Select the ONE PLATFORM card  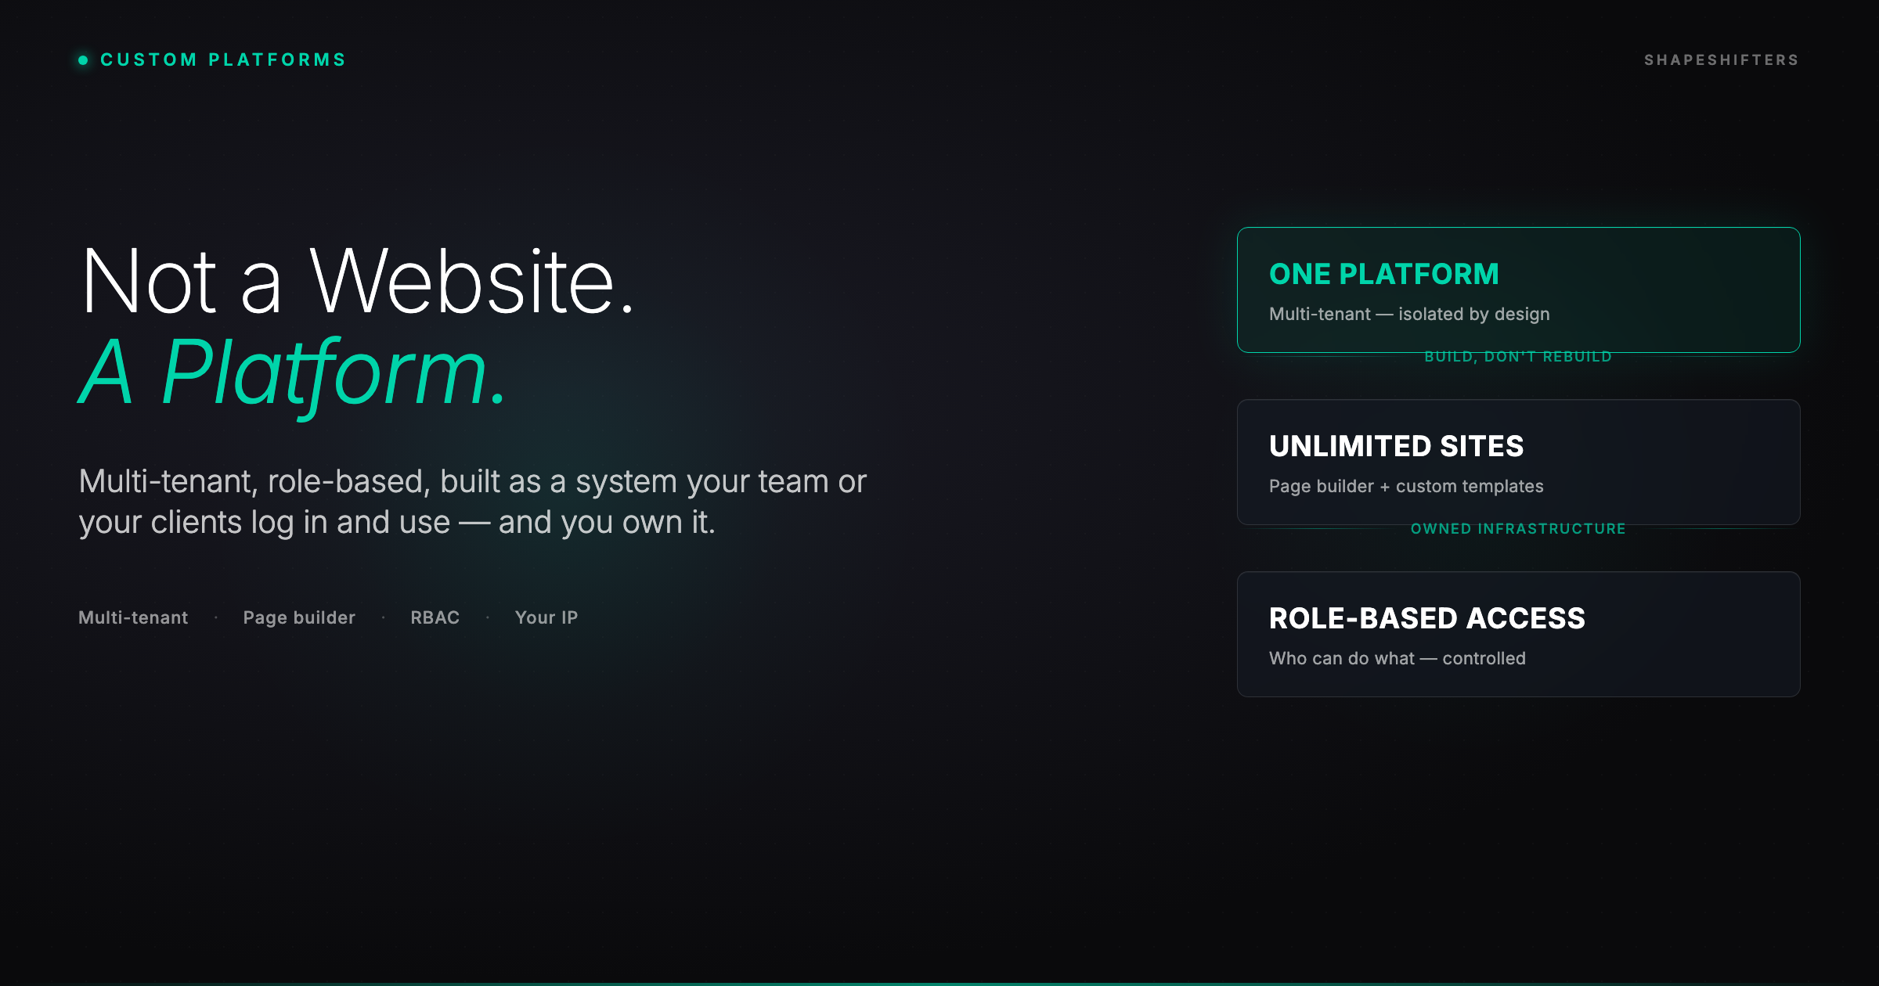[1518, 290]
